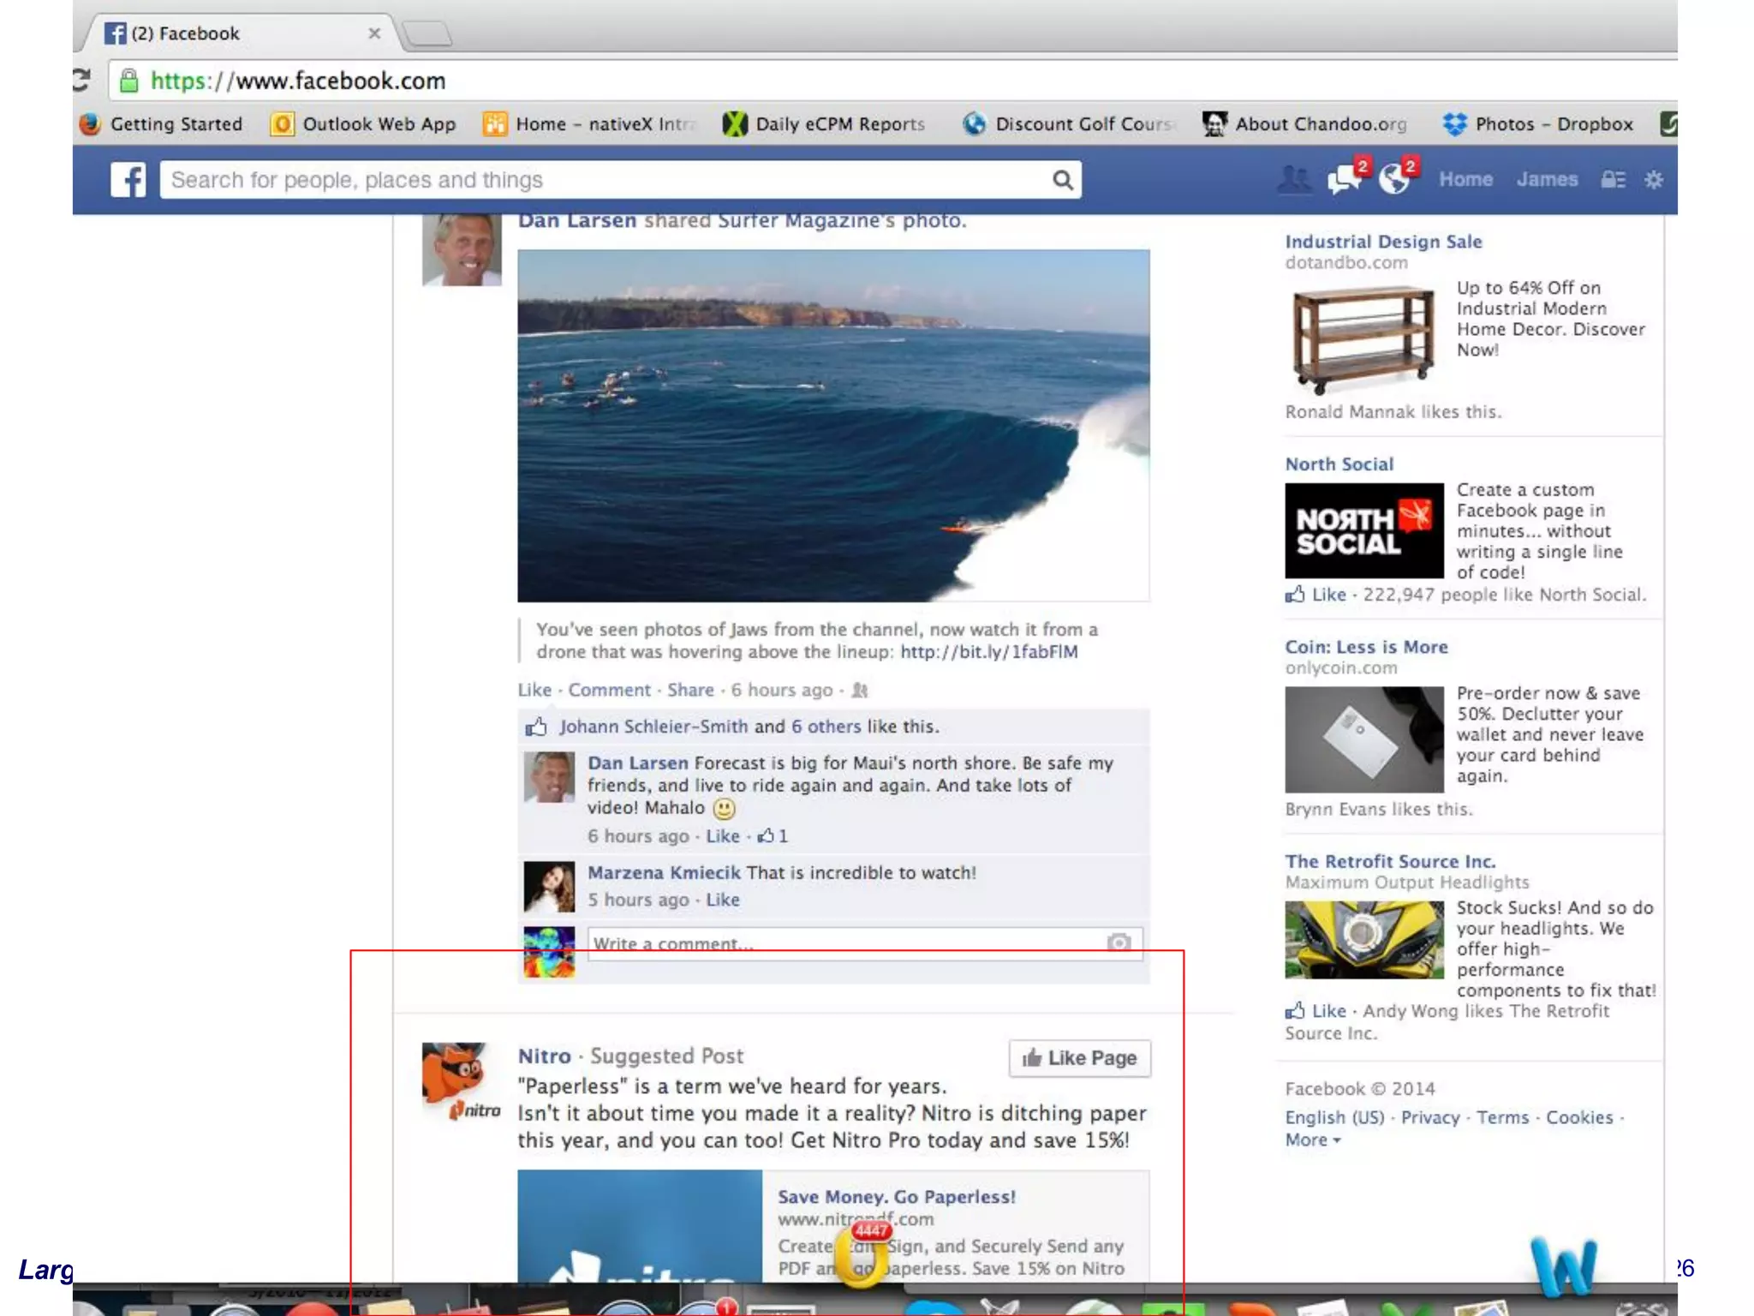Click the Facebook logo icon
Screen dimensions: 1754x1316
(128, 180)
